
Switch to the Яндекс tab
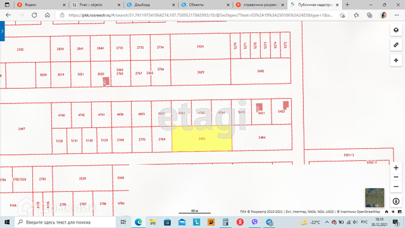(x=41, y=5)
